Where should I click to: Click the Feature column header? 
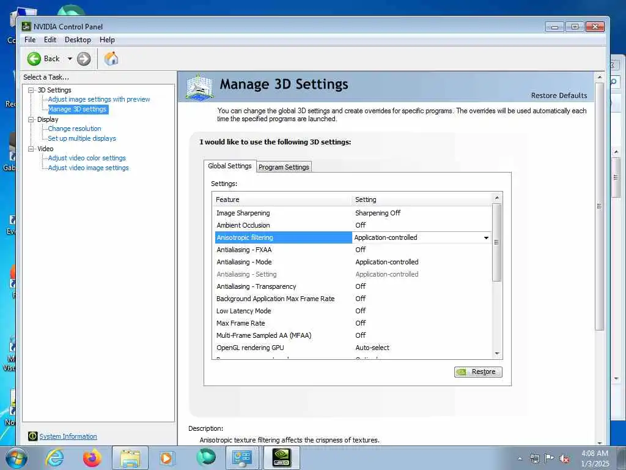(x=282, y=200)
